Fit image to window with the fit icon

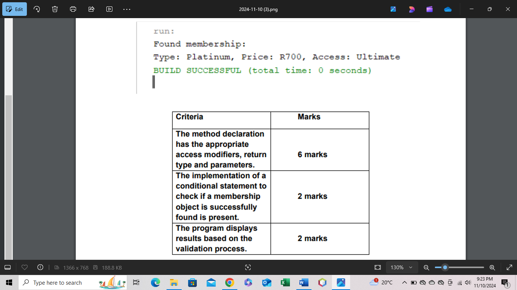(x=377, y=267)
